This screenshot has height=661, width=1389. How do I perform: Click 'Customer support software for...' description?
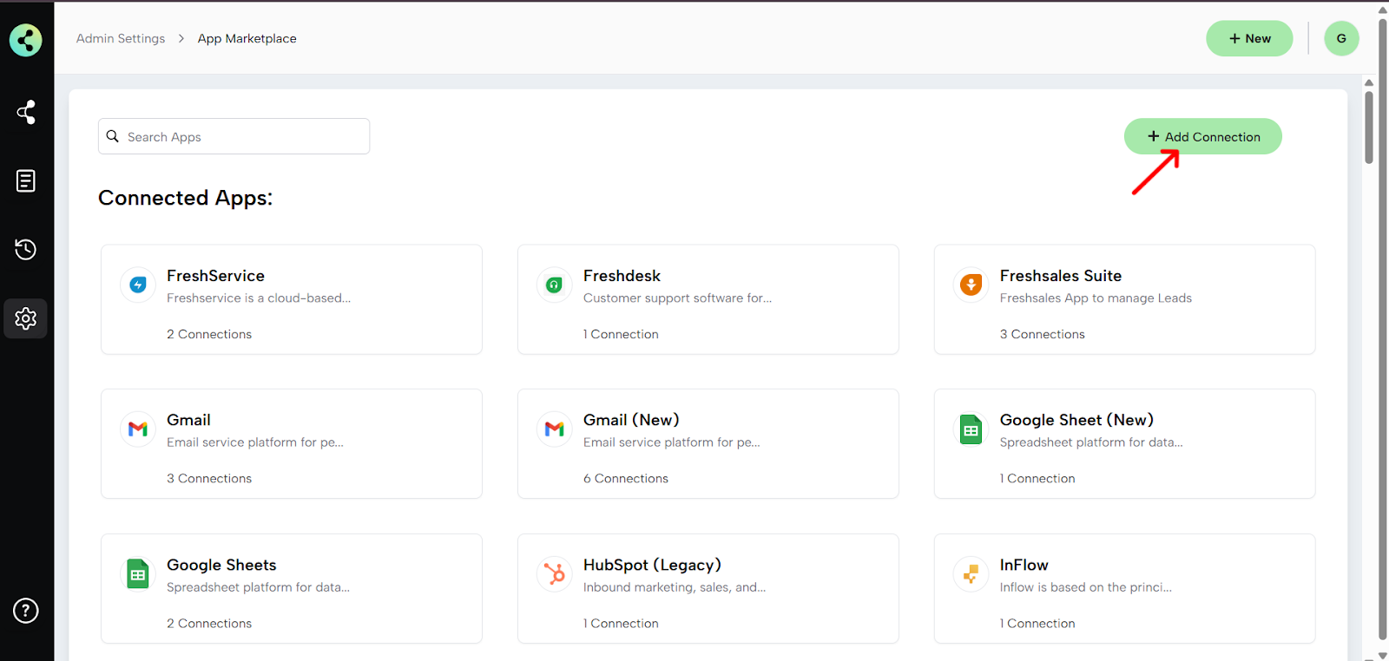[x=677, y=298]
